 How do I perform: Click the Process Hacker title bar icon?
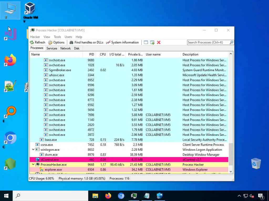pos(32,30)
